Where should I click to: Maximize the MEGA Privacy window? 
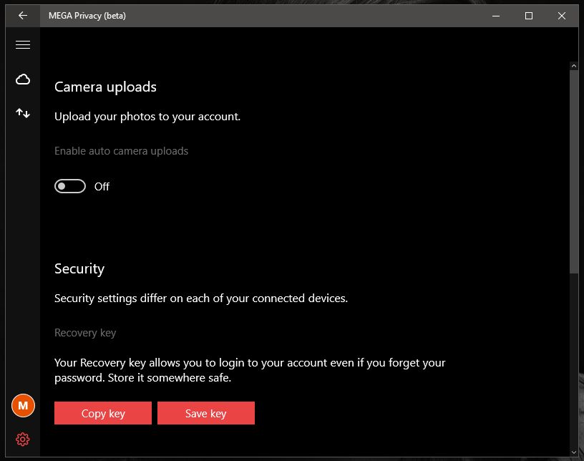tap(528, 16)
